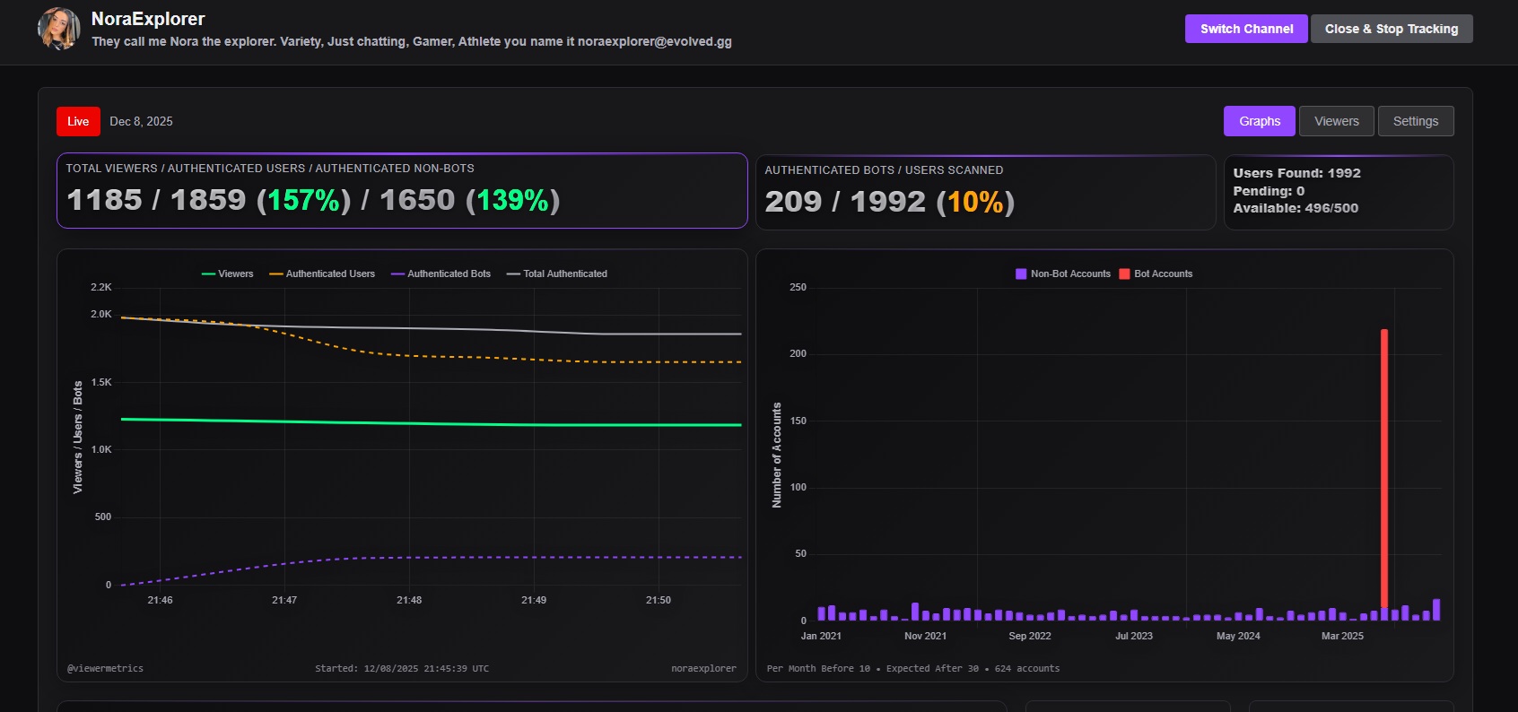Click the 21:48 time axis label

click(x=409, y=600)
